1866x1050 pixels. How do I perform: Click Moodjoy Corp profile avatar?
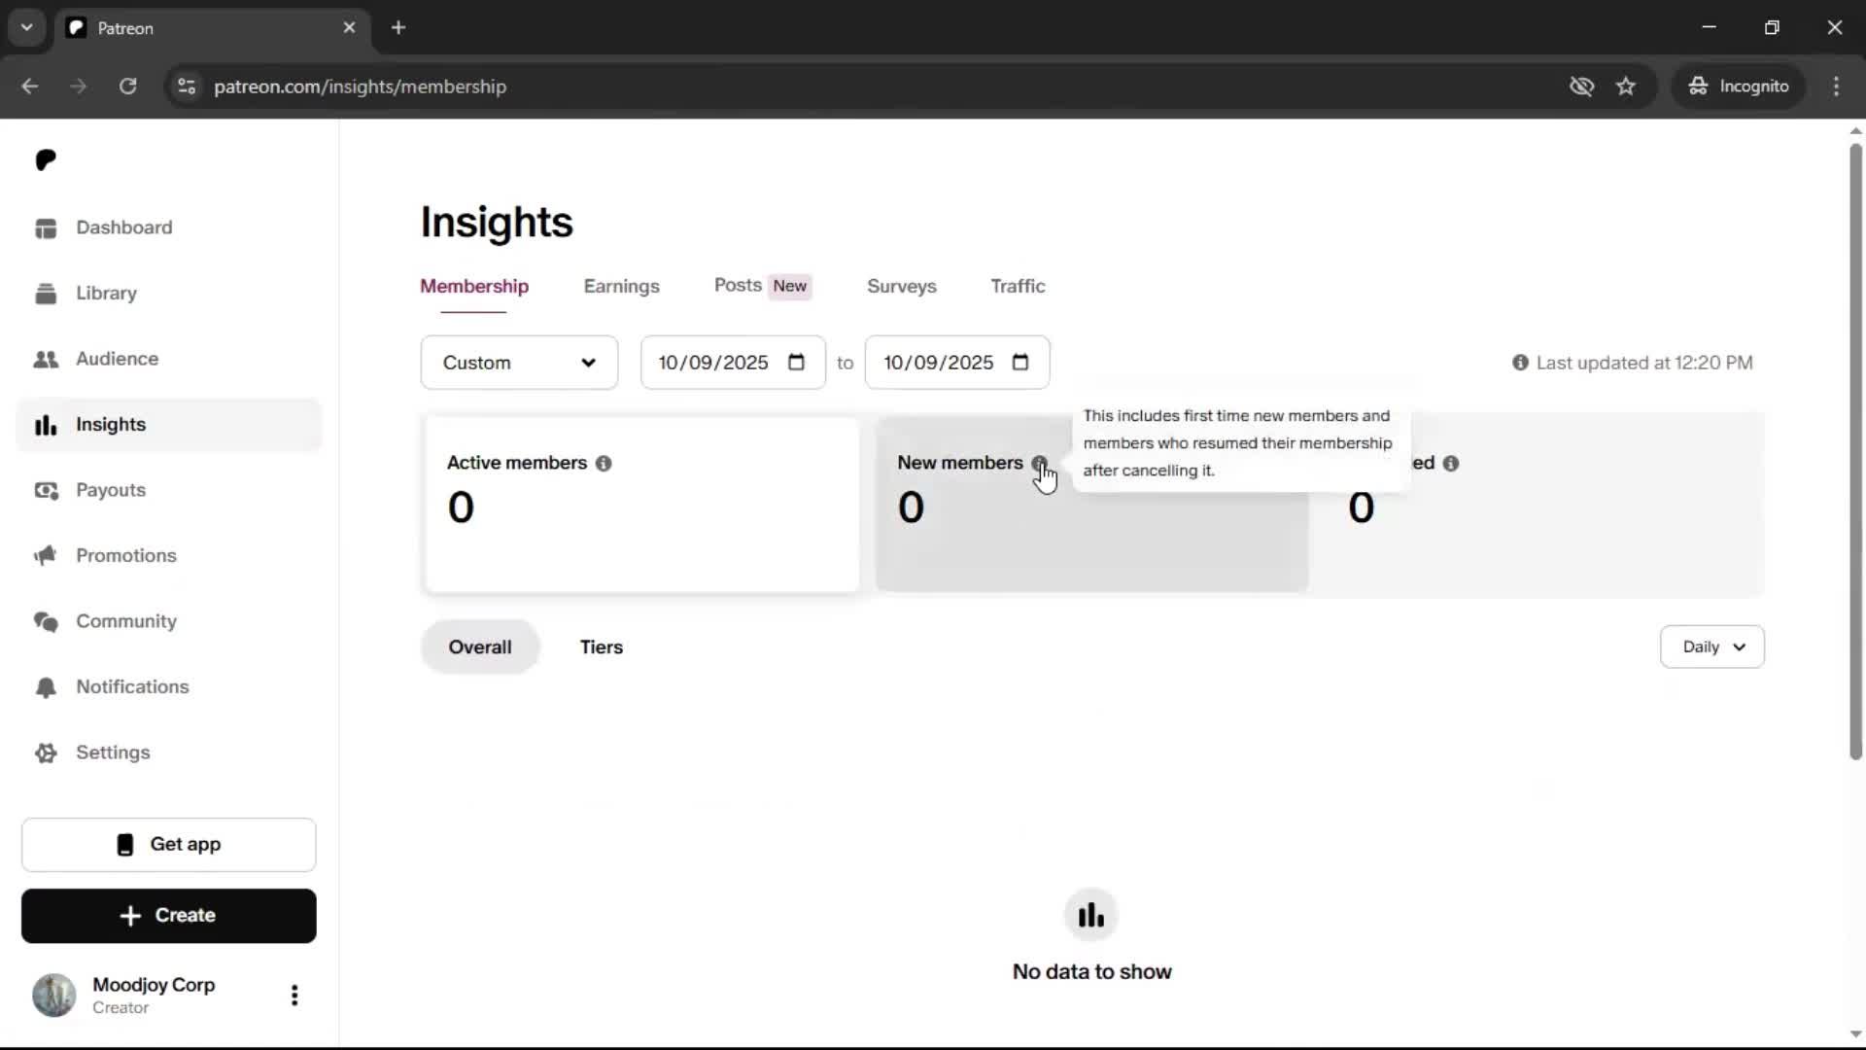(54, 995)
